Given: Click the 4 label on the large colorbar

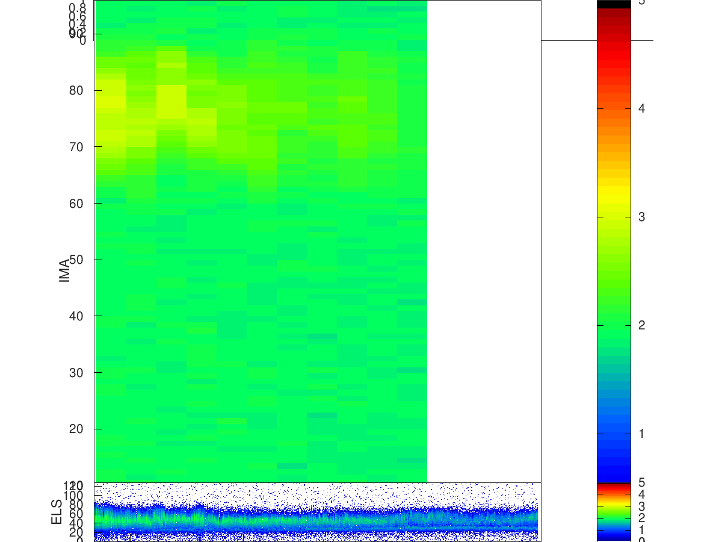Looking at the screenshot, I should click(642, 108).
